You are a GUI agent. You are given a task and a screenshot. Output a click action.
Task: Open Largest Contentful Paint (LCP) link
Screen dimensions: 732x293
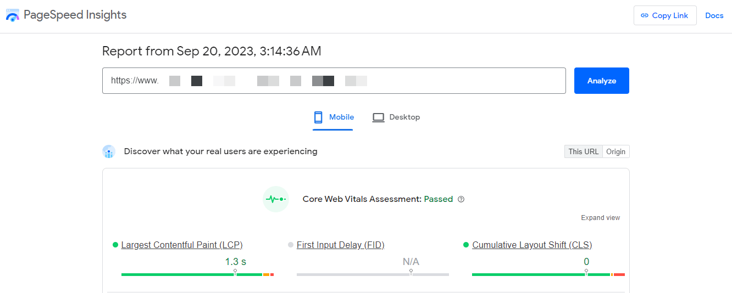[x=182, y=245]
